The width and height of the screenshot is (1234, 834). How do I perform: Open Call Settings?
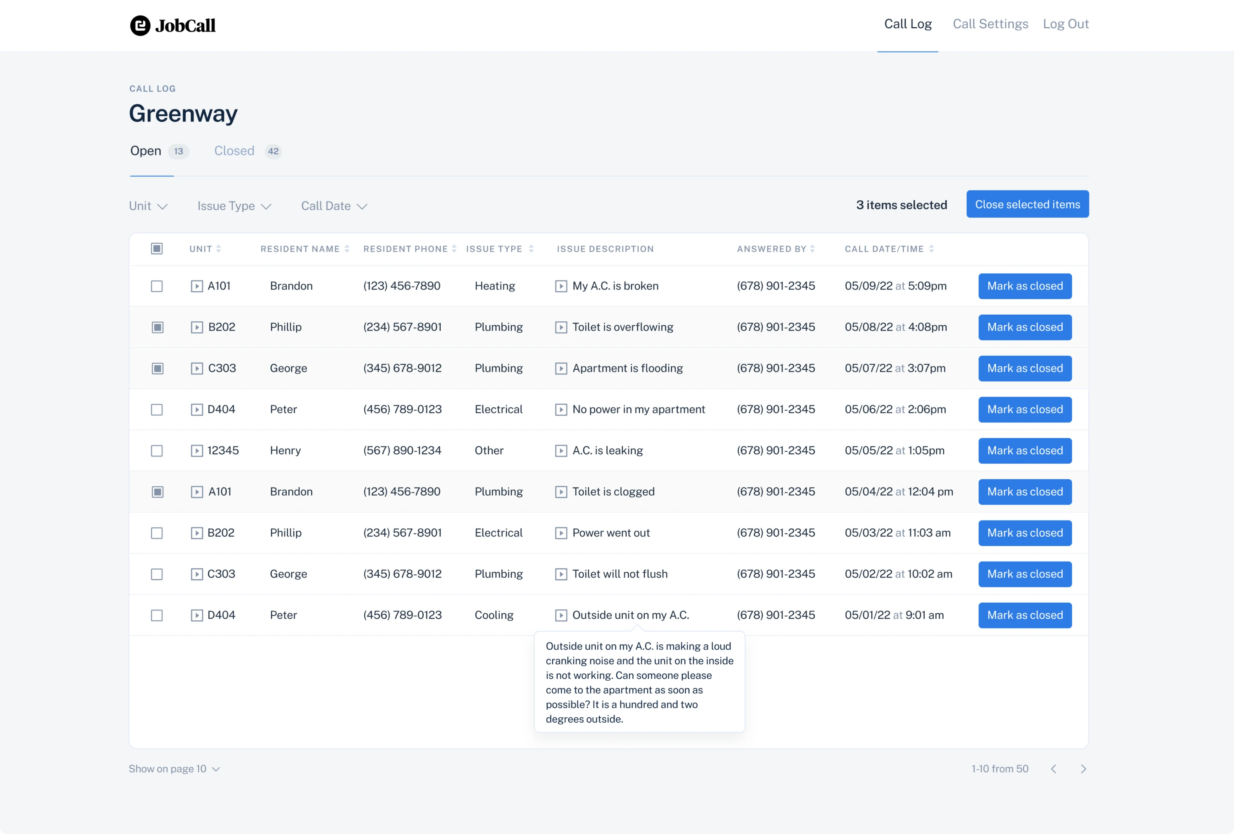point(990,24)
